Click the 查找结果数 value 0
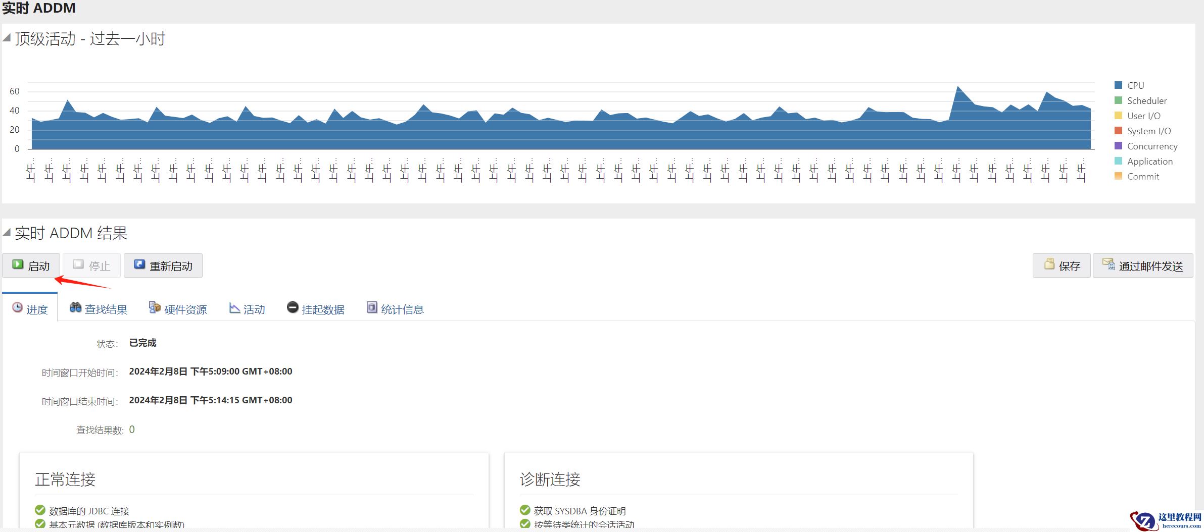 132,430
